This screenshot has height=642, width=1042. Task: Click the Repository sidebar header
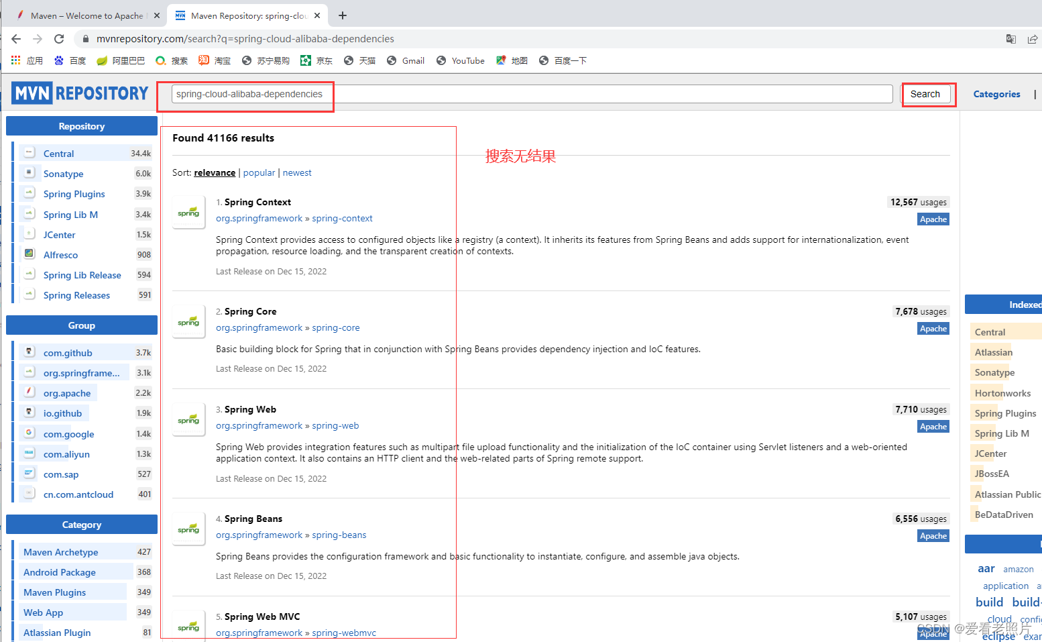pyautogui.click(x=82, y=126)
